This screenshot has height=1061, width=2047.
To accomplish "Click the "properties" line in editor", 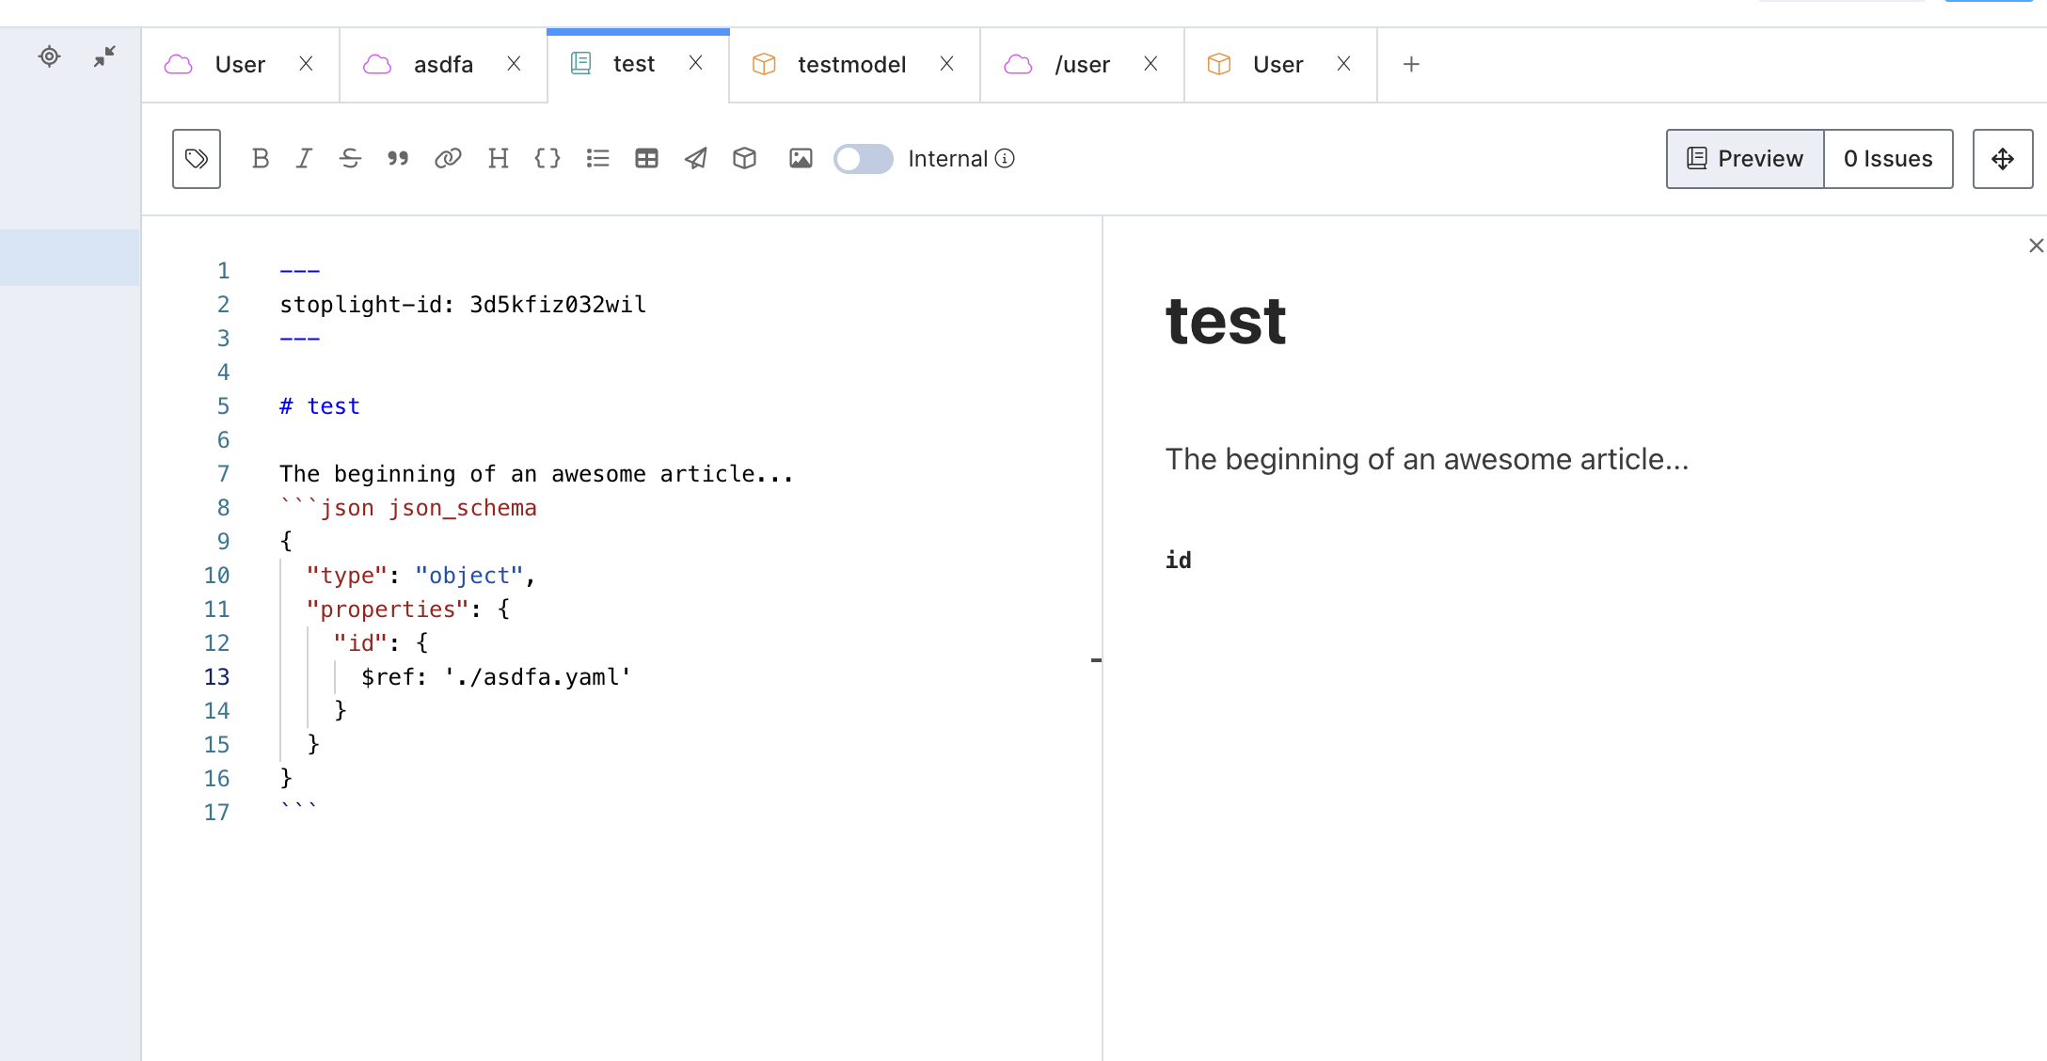I will pyautogui.click(x=407, y=610).
